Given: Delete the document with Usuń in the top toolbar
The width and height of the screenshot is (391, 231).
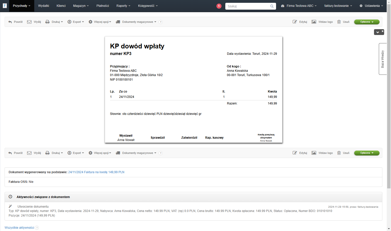Looking at the screenshot, I should (x=343, y=22).
